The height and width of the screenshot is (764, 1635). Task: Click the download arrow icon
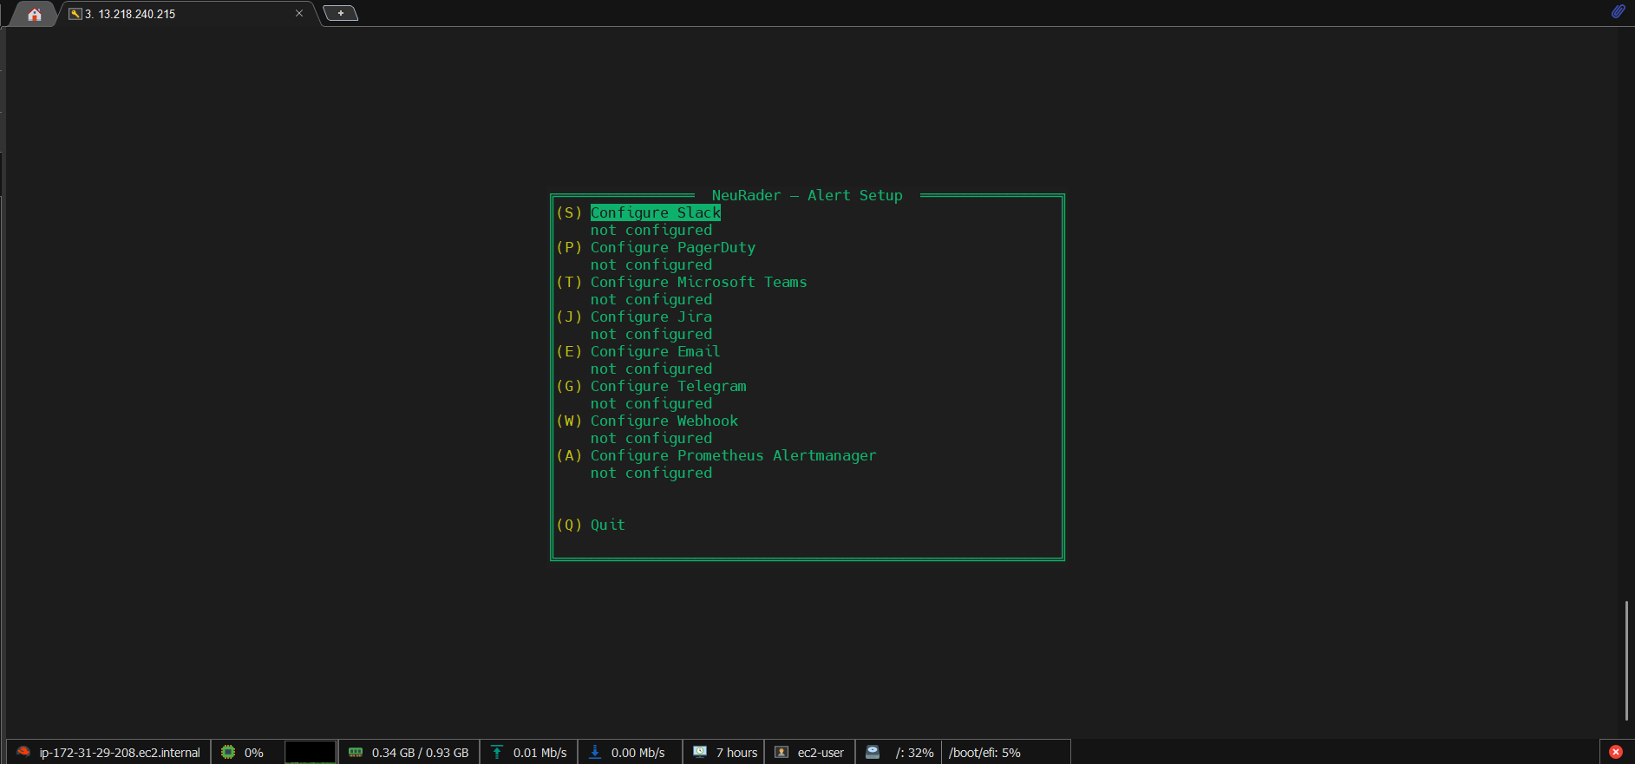click(595, 752)
